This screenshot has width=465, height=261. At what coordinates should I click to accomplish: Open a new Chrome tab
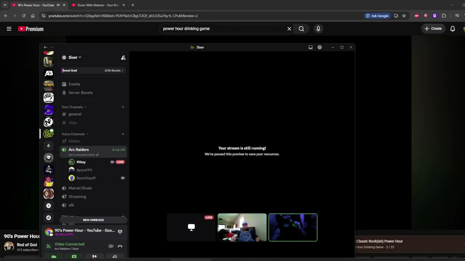click(x=133, y=5)
